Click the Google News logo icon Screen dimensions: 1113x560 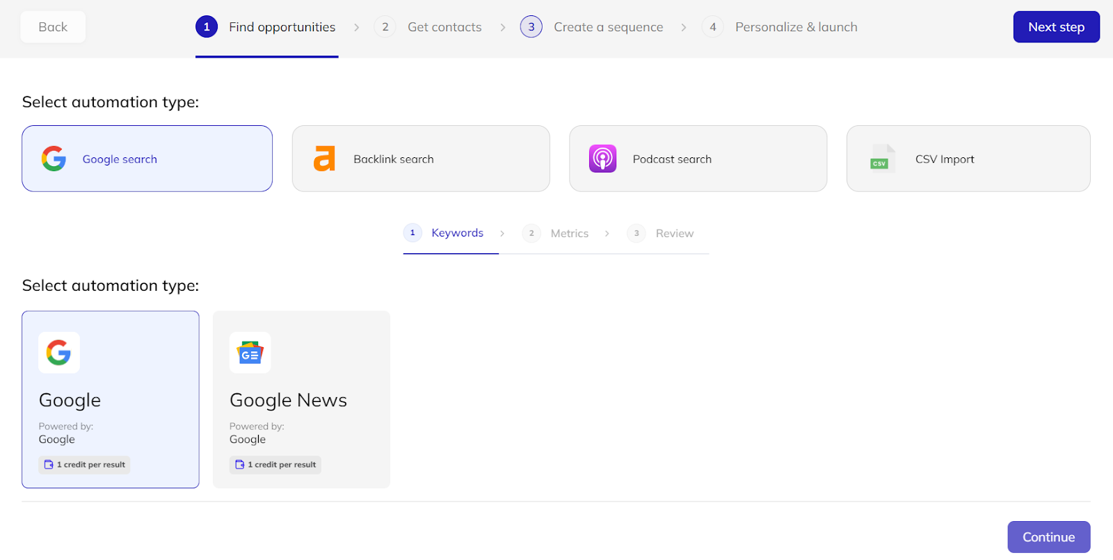(250, 353)
